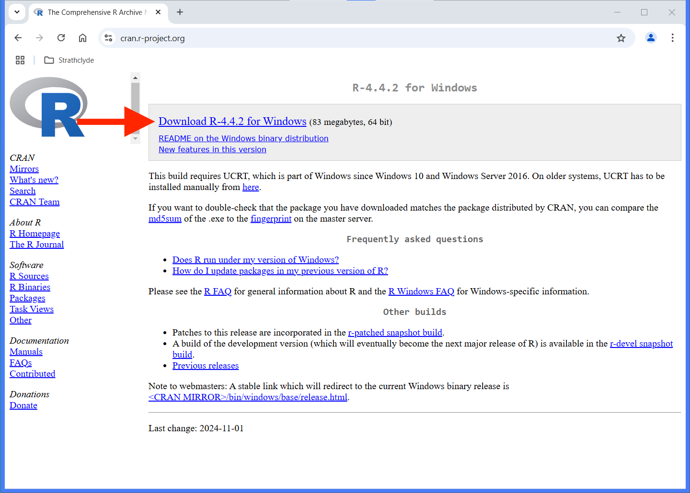
Task: Open Task Views sidebar link
Action: pyautogui.click(x=32, y=309)
